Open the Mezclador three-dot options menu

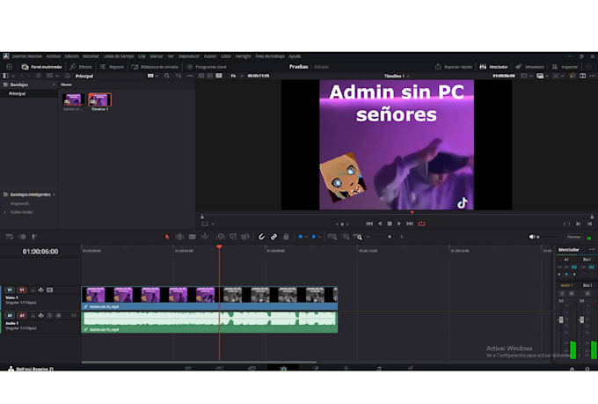[592, 250]
